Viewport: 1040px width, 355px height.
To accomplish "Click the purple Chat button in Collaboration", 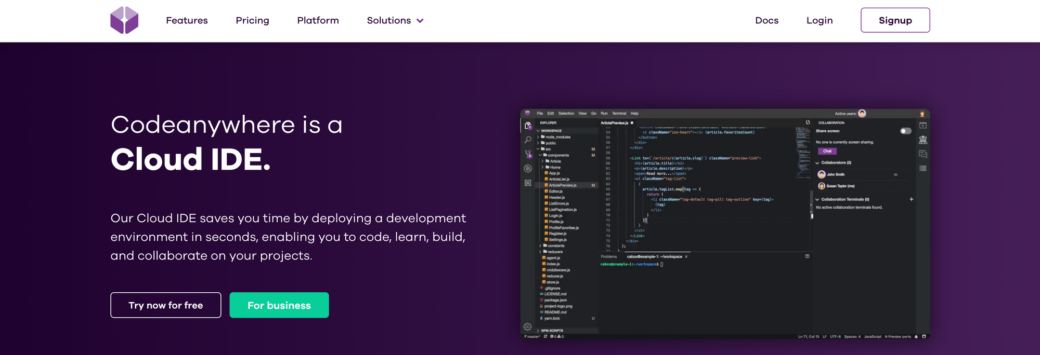I will pos(827,151).
